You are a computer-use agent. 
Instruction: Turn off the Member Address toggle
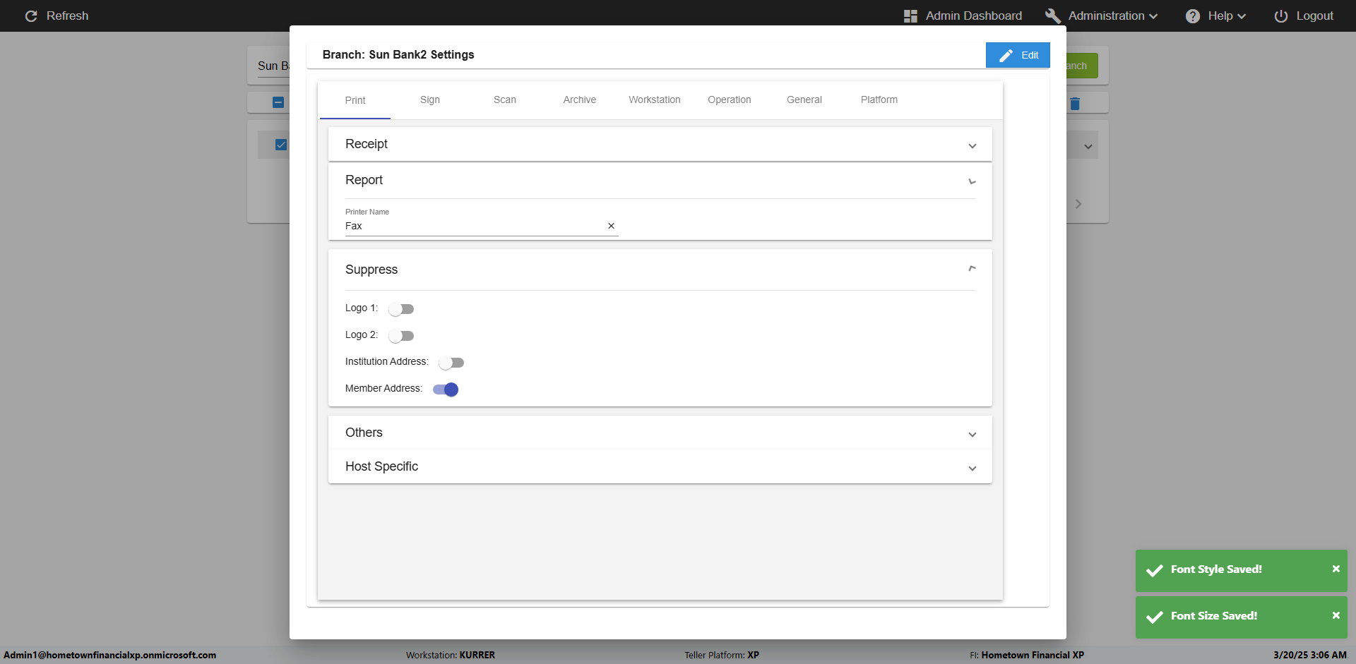click(446, 390)
